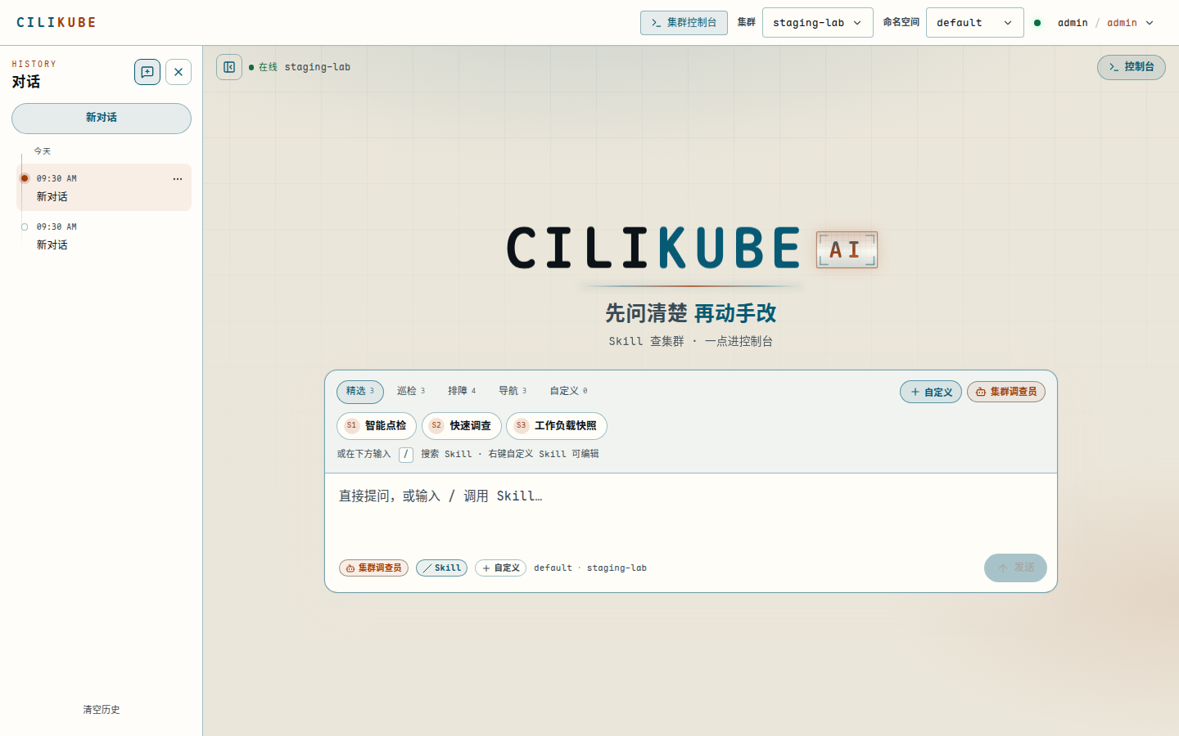The width and height of the screenshot is (1179, 736).
Task: Open the default namespace dropdown
Action: 974,23
